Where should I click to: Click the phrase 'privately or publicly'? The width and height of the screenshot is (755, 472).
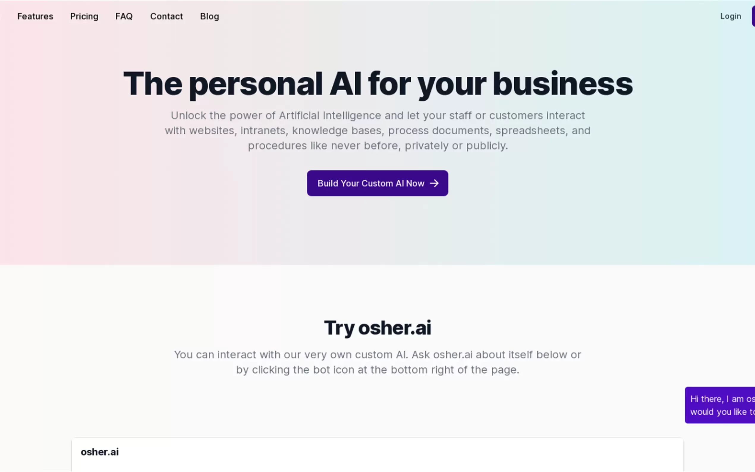click(x=456, y=146)
